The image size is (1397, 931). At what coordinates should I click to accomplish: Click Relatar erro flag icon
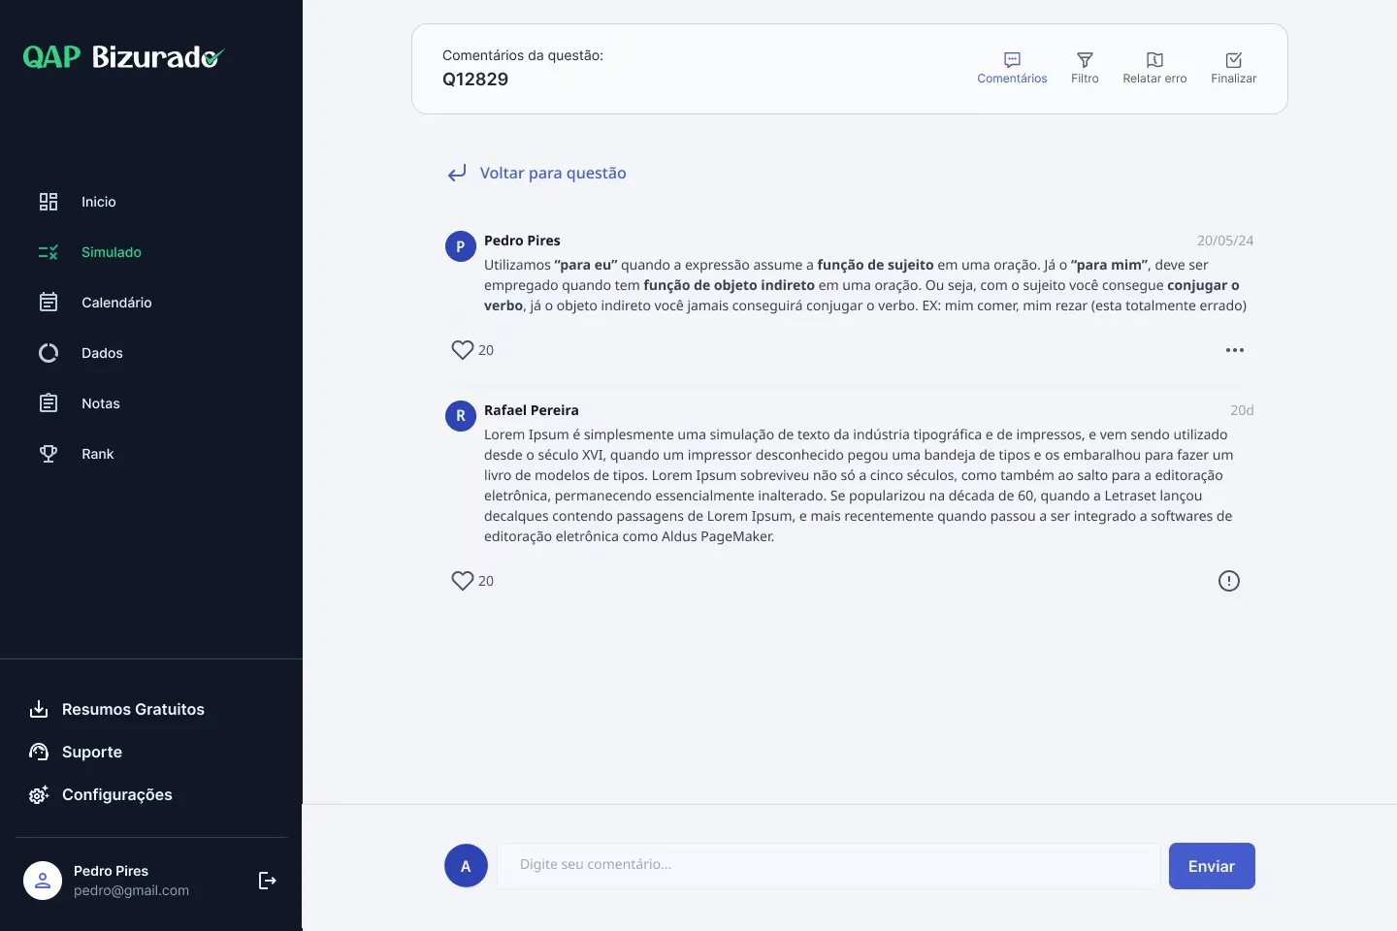click(x=1154, y=60)
